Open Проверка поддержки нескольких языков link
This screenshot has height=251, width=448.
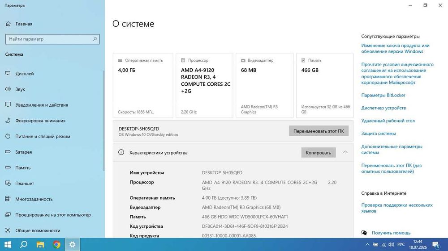(x=397, y=208)
